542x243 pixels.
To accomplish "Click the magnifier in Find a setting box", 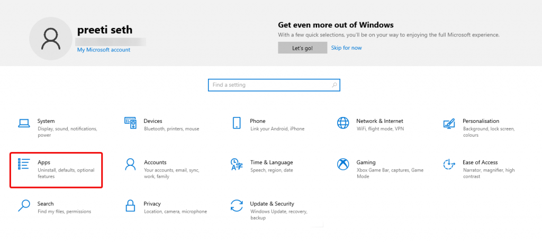I will (x=335, y=85).
